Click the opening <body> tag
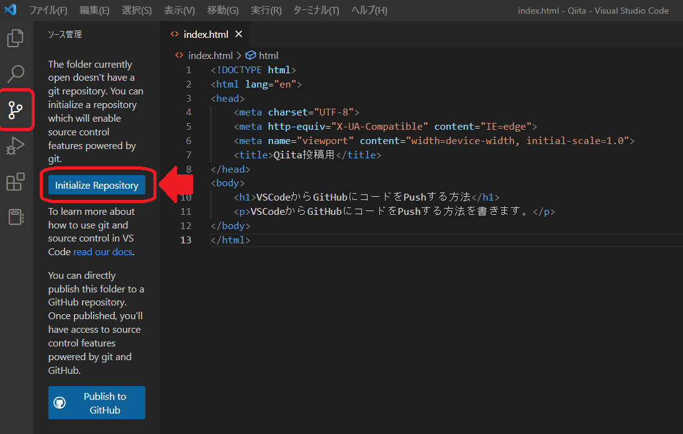 [x=228, y=183]
